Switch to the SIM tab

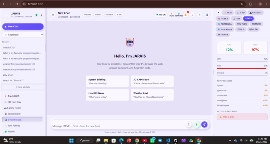pyautogui.click(x=237, y=19)
